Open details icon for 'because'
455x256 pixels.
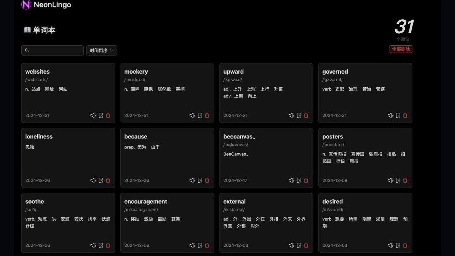(200, 180)
